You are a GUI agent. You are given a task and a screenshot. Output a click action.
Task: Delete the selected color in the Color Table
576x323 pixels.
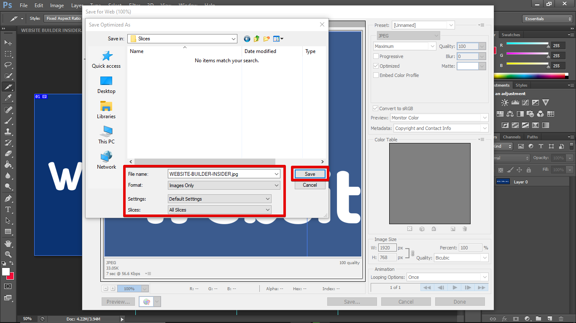coord(465,229)
